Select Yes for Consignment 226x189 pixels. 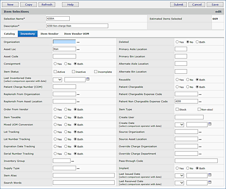click(x=55, y=64)
